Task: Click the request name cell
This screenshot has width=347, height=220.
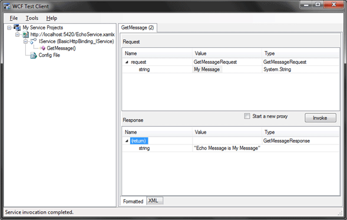Action: pos(138,62)
